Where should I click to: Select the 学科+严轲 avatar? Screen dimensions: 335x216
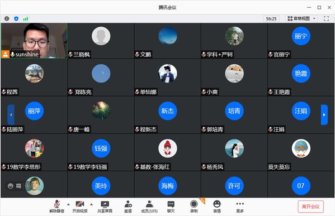click(234, 36)
